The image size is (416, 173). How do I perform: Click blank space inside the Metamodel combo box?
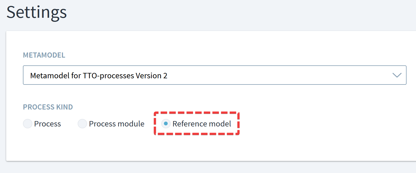tap(270, 75)
